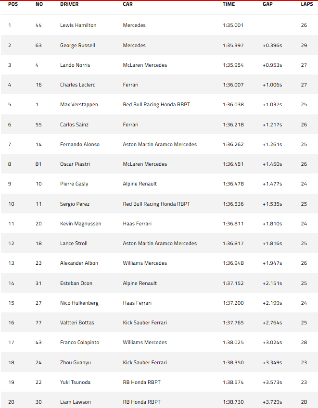Viewport: 318px width, 408px height.
Task: Select George Russell in the results table
Action: click(77, 45)
